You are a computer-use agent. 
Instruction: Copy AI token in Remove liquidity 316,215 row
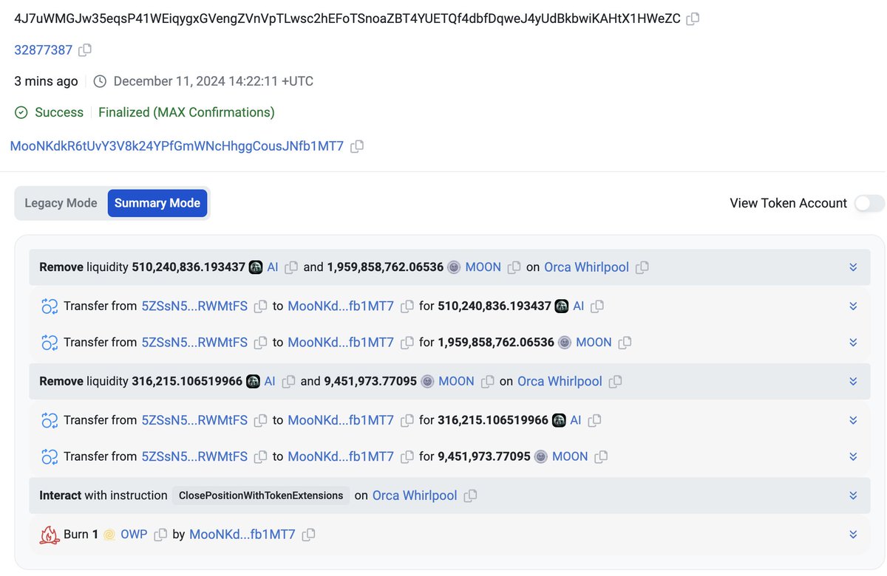(288, 382)
